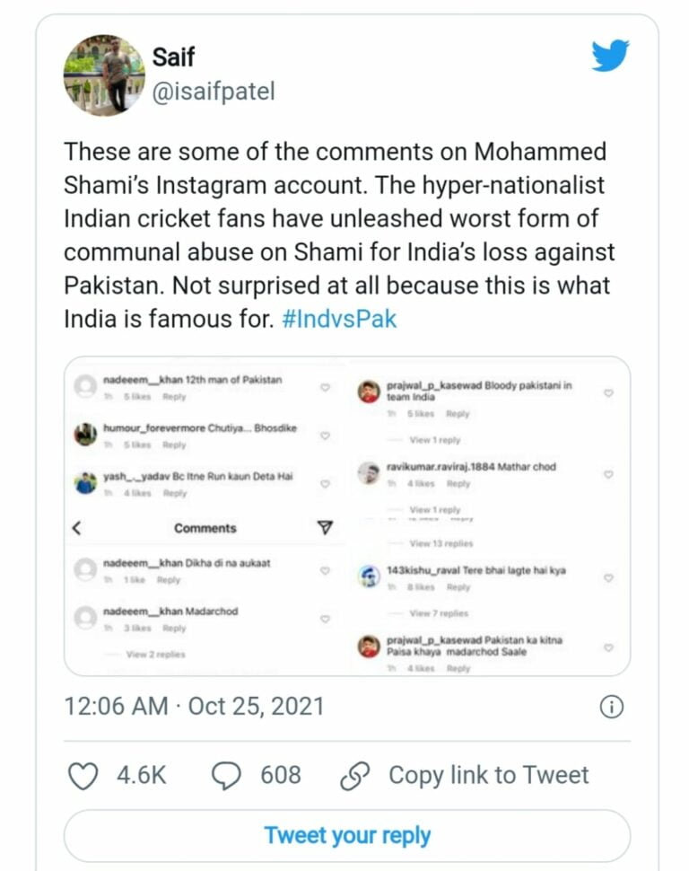Tap the back arrow beside Comments
This screenshot has height=871, width=689.
(76, 528)
